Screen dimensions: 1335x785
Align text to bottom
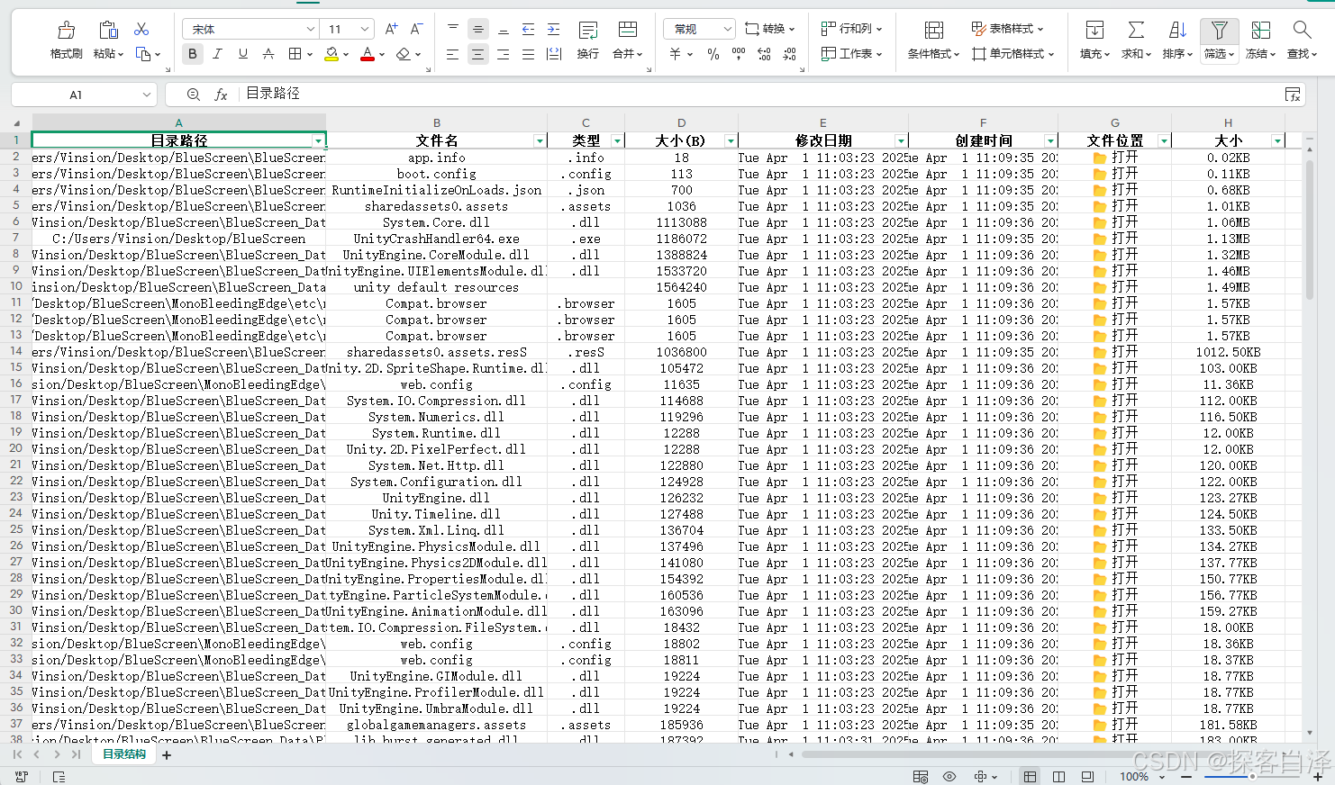click(x=504, y=30)
